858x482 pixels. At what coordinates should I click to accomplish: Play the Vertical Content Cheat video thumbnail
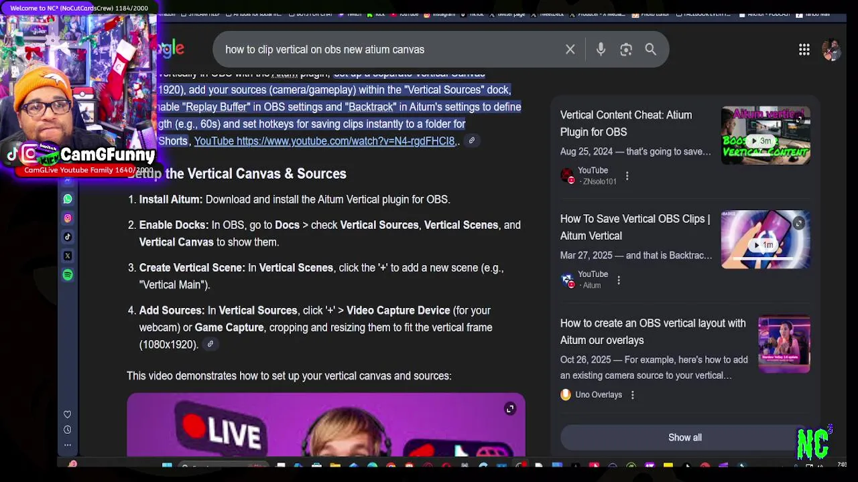pyautogui.click(x=765, y=135)
